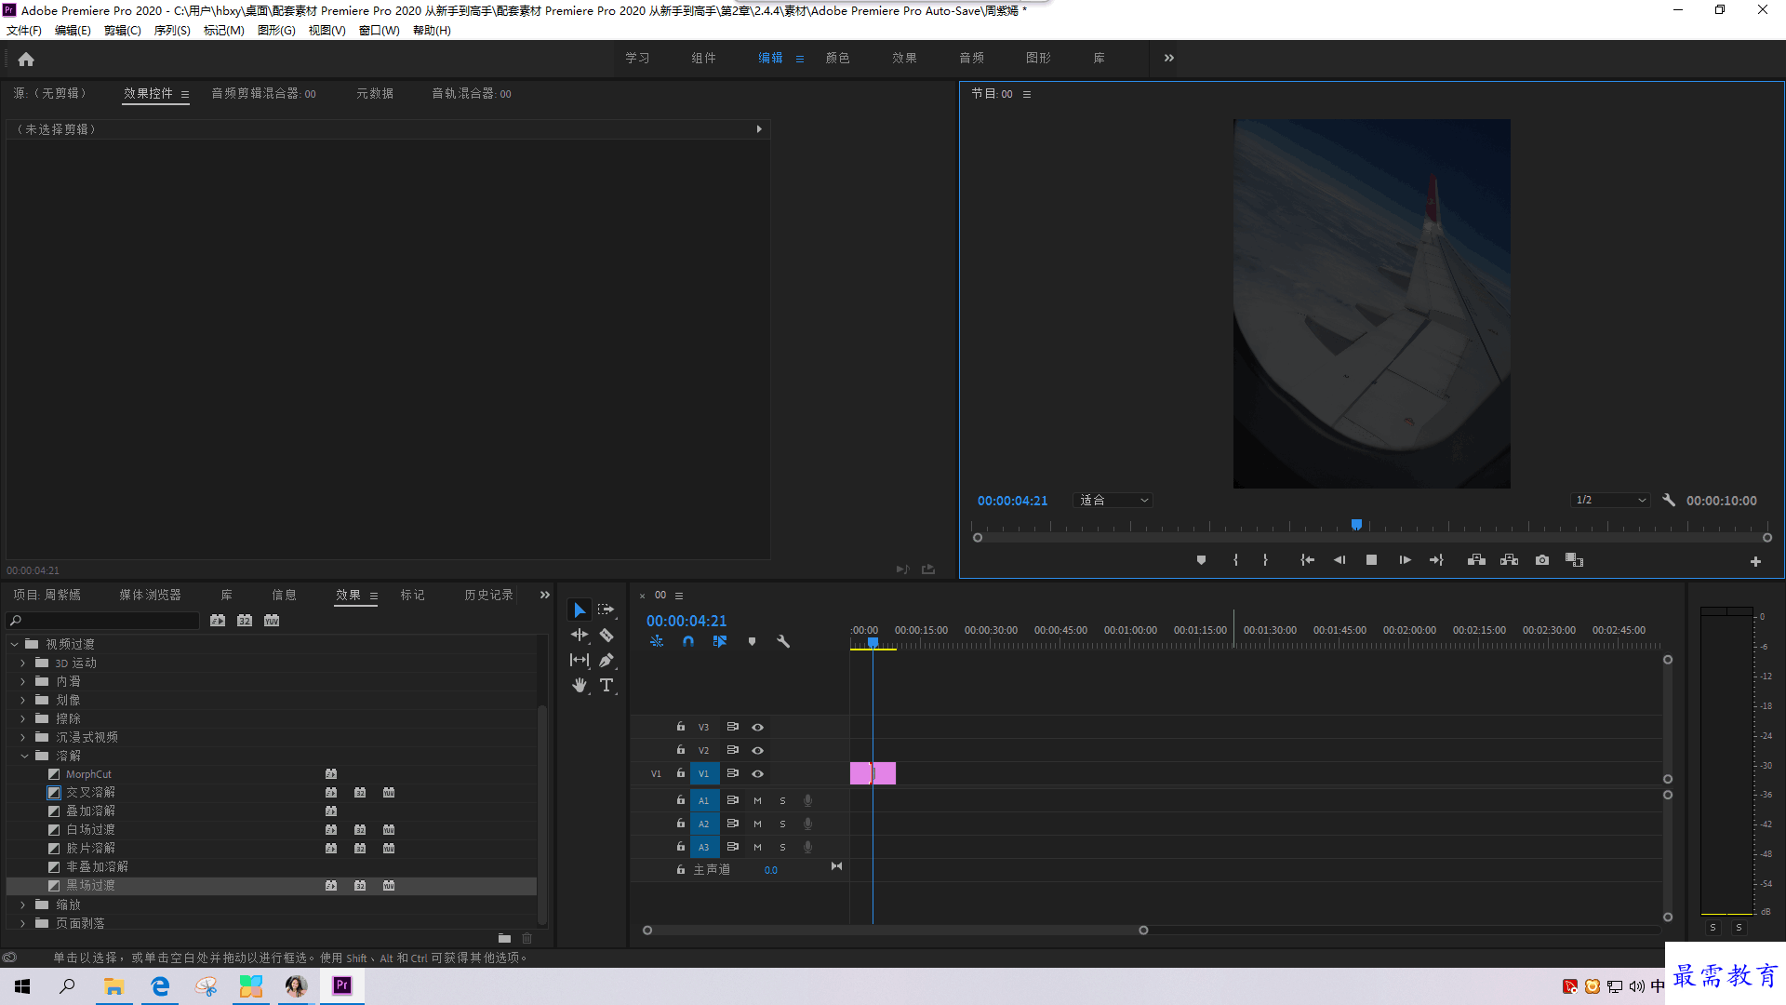1786x1005 pixels.
Task: Mute track A1
Action: (757, 800)
